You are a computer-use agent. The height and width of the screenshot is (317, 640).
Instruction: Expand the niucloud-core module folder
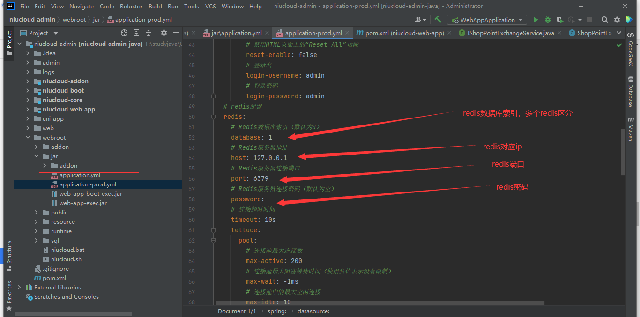click(28, 100)
